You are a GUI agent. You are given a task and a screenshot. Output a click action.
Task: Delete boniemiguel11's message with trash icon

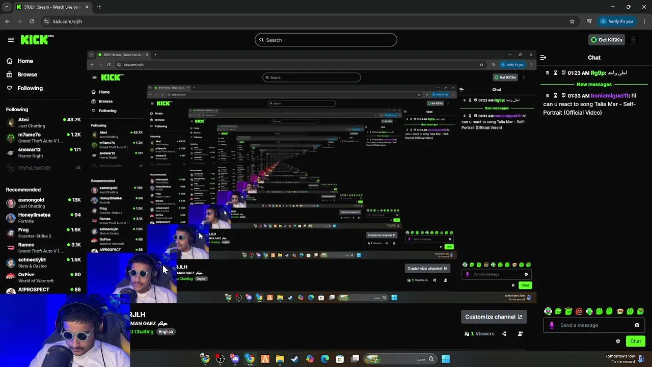pyautogui.click(x=548, y=96)
